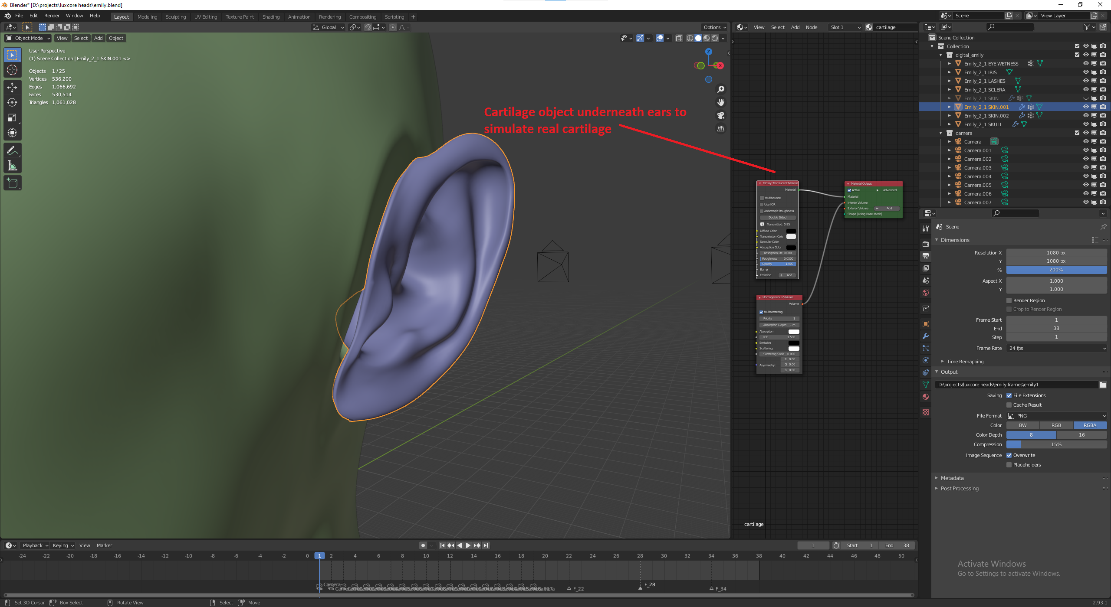Click the play animation button

point(468,545)
